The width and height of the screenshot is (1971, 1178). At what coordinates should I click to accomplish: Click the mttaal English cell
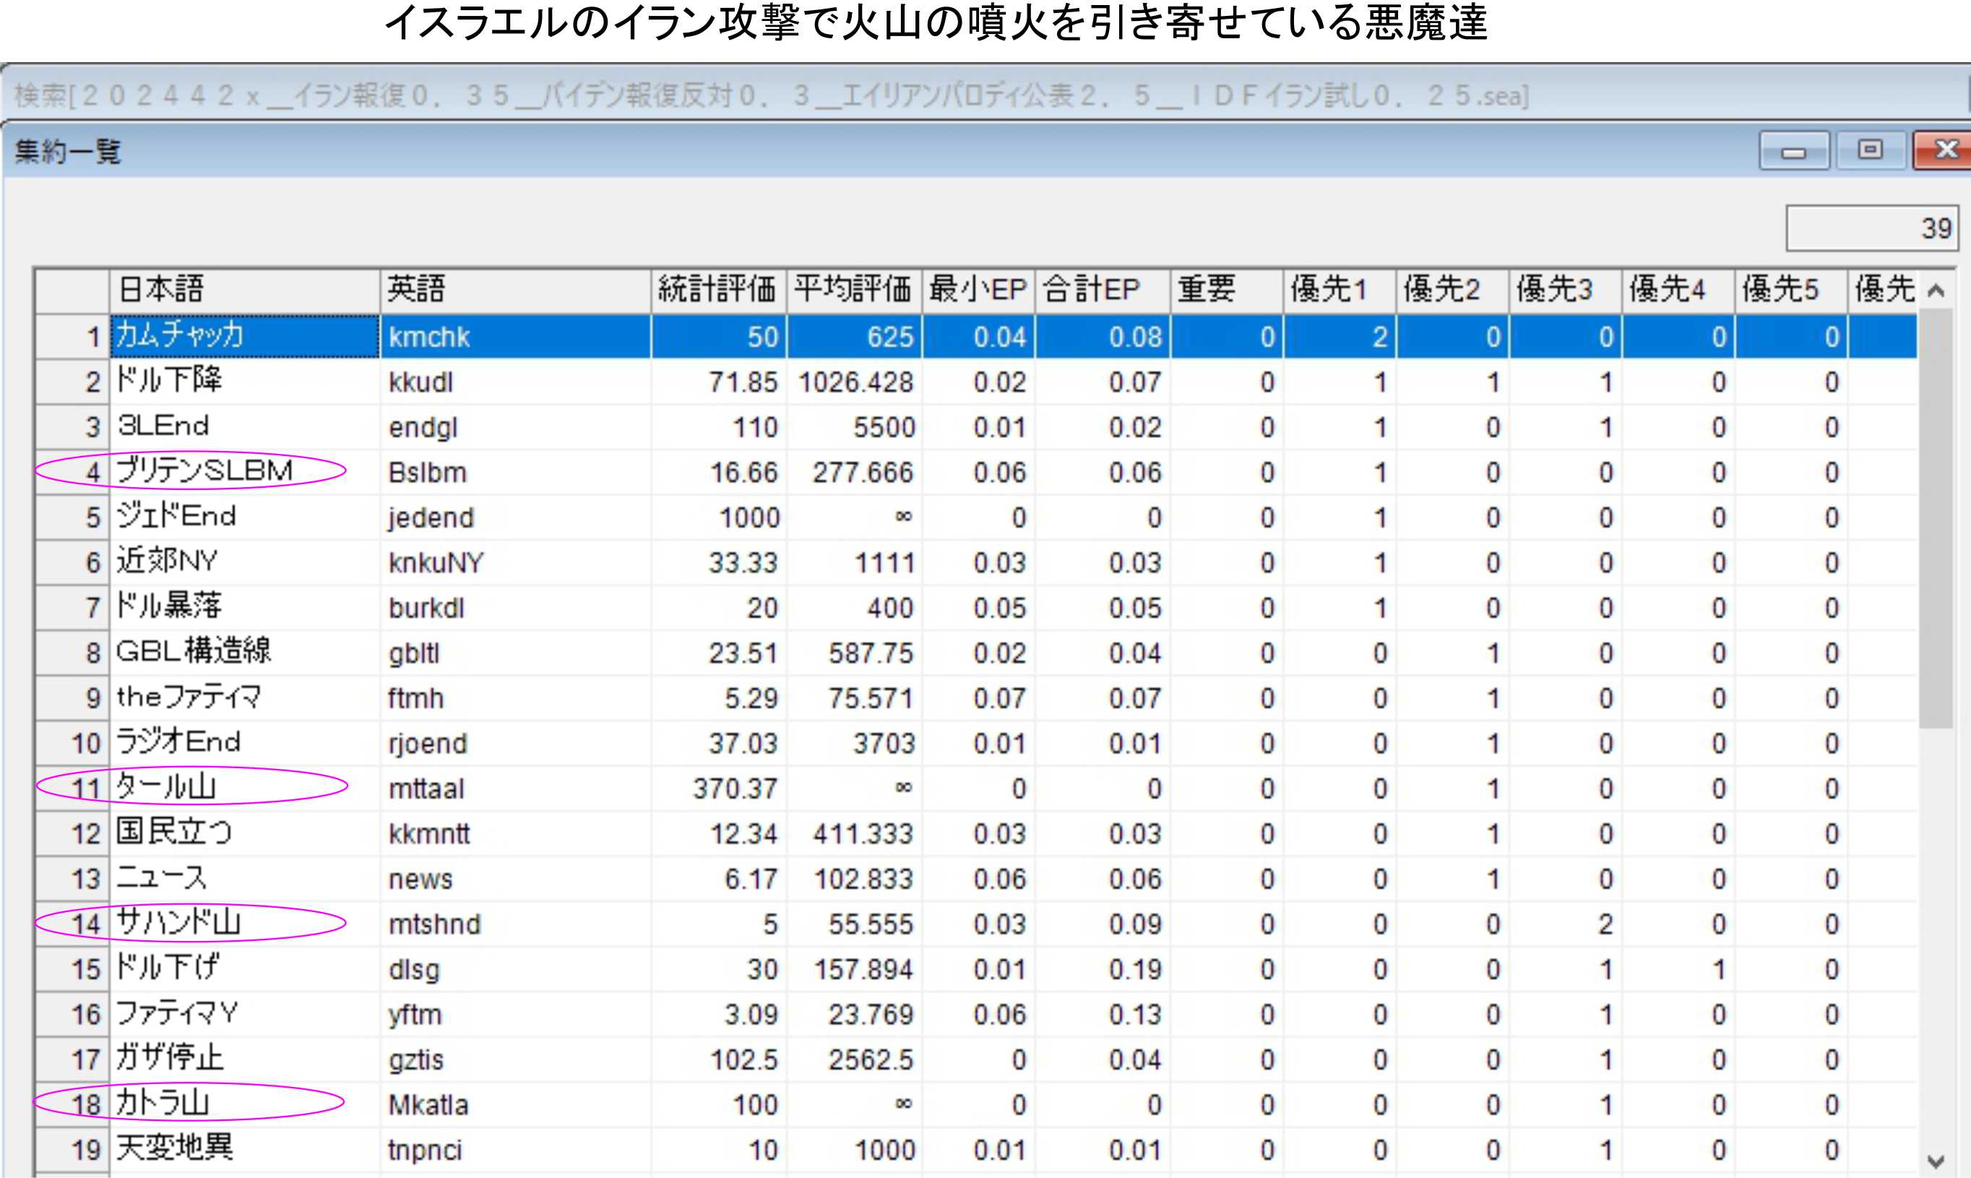point(516,789)
